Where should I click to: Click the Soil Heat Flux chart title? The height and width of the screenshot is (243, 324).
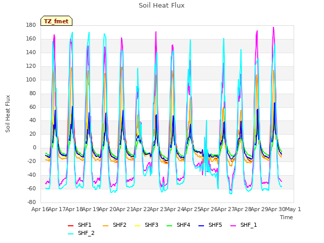pyautogui.click(x=161, y=6)
